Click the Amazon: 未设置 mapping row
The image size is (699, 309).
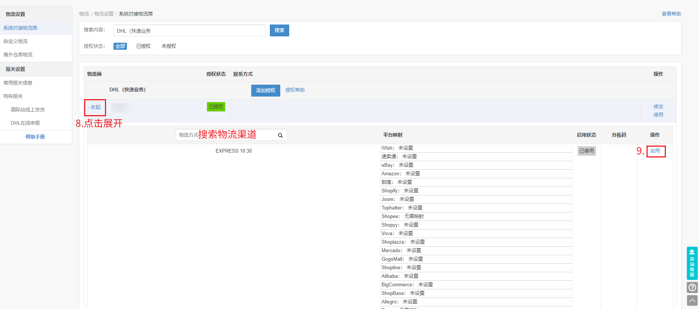pos(476,174)
